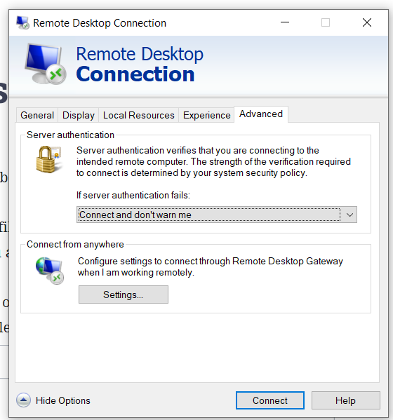Open the server authentication fails dropdown arrow
393x420 pixels.
coord(349,215)
